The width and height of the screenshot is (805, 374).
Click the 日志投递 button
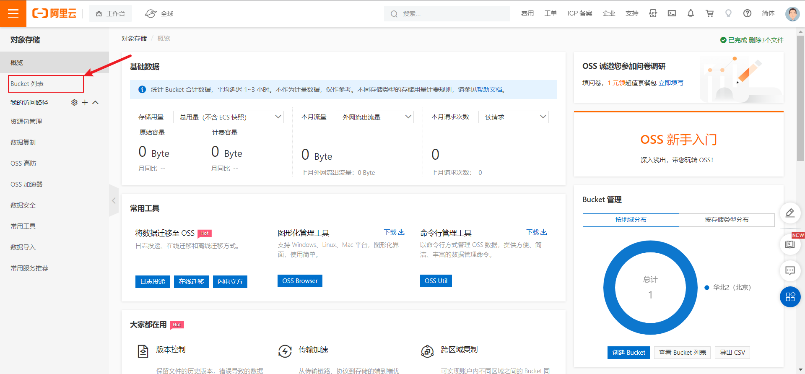pyautogui.click(x=153, y=282)
